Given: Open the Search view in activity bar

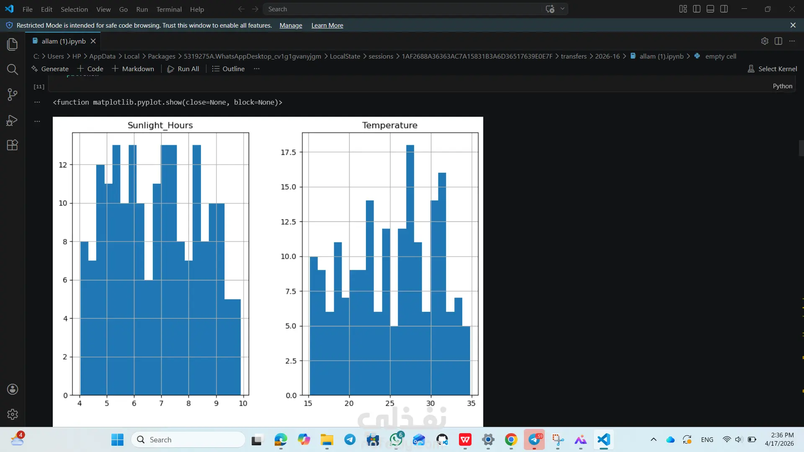Looking at the screenshot, I should click(13, 69).
